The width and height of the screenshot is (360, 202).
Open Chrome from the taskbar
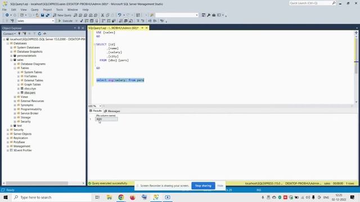121,197
